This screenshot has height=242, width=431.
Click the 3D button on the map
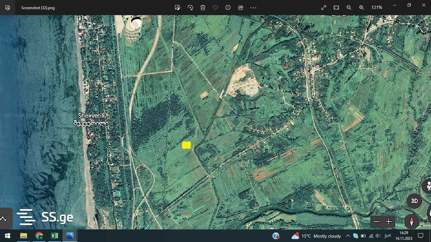click(x=414, y=201)
